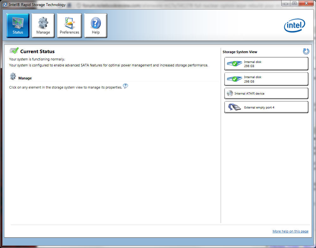The width and height of the screenshot is (316, 248).
Task: Click the app icon in the title bar
Action: [x=5, y=5]
